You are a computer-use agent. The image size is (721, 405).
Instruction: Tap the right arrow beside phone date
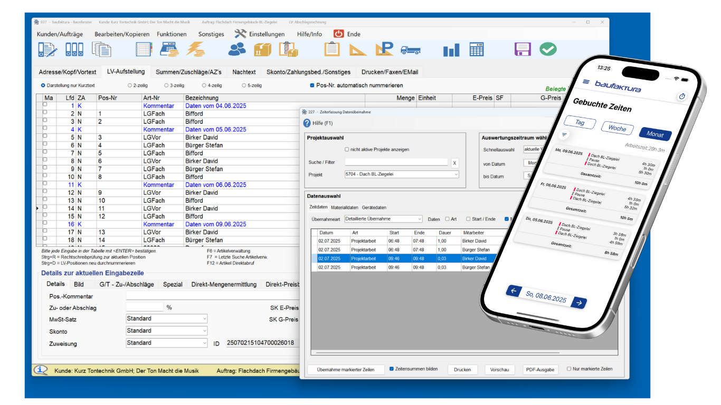[x=579, y=303]
